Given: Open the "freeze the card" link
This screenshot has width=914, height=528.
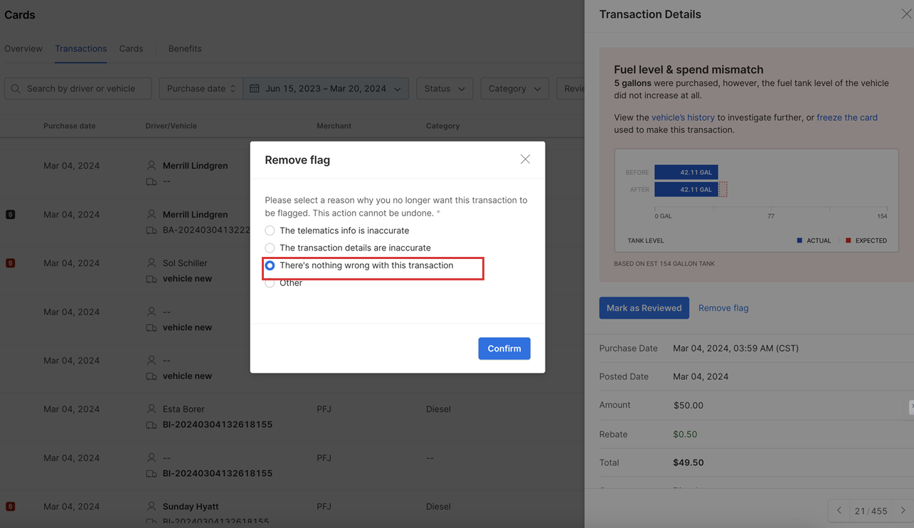Looking at the screenshot, I should pyautogui.click(x=846, y=117).
